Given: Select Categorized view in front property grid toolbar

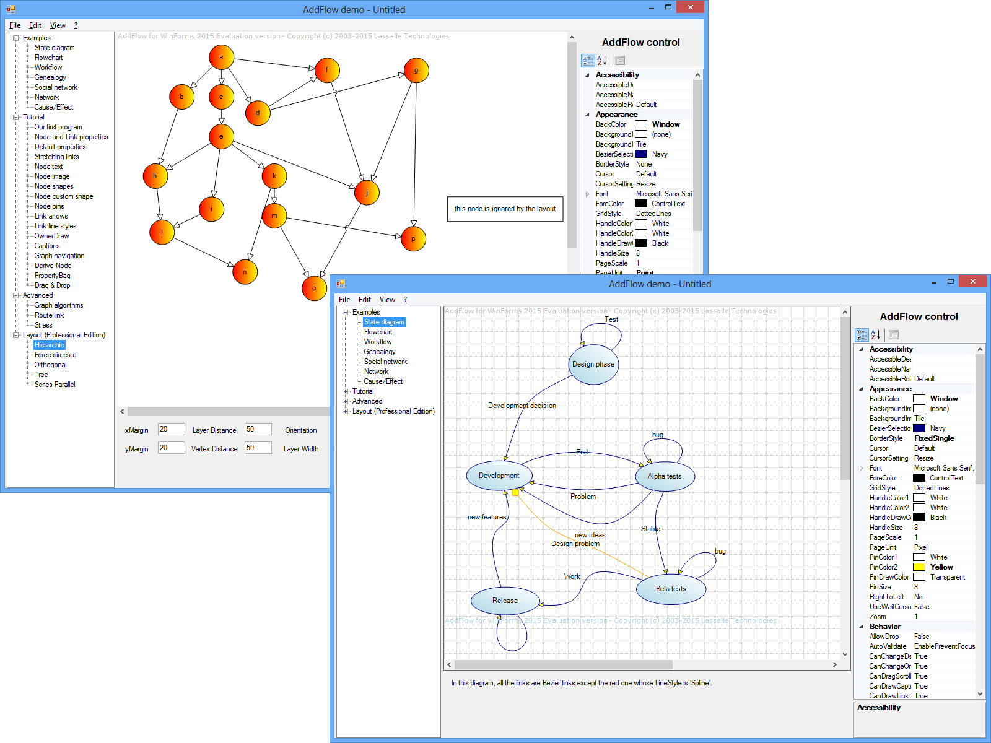Looking at the screenshot, I should coord(861,334).
